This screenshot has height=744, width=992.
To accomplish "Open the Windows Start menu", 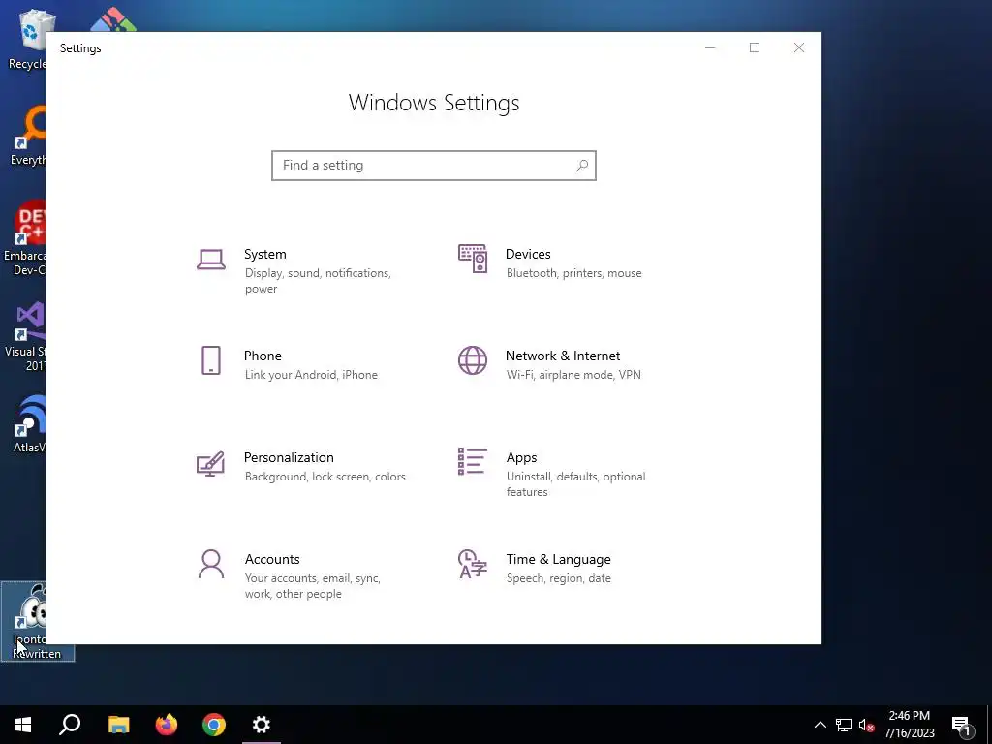I will click(23, 725).
